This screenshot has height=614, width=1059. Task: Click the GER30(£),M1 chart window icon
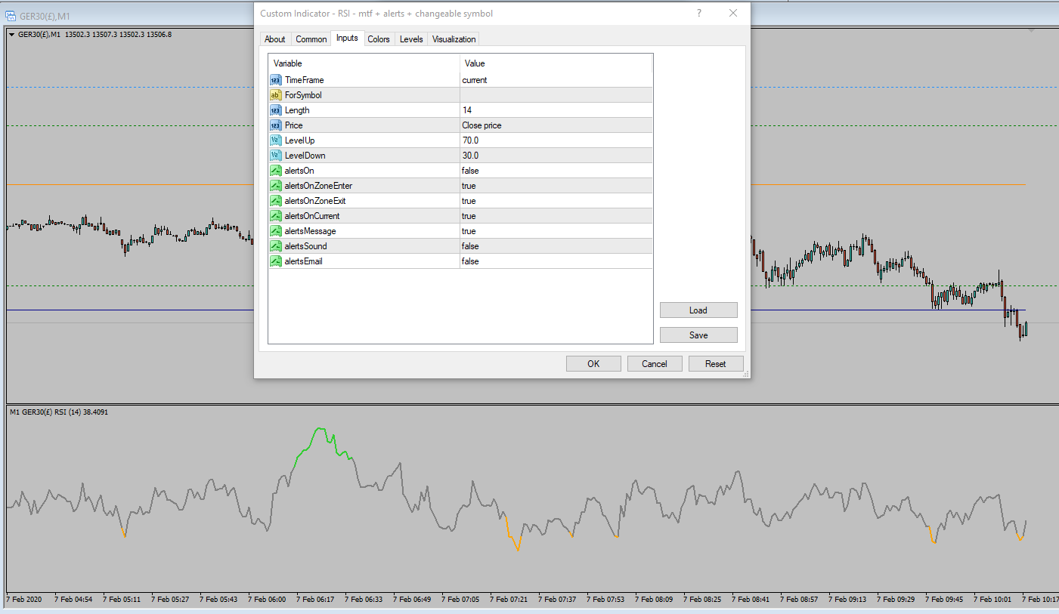11,16
